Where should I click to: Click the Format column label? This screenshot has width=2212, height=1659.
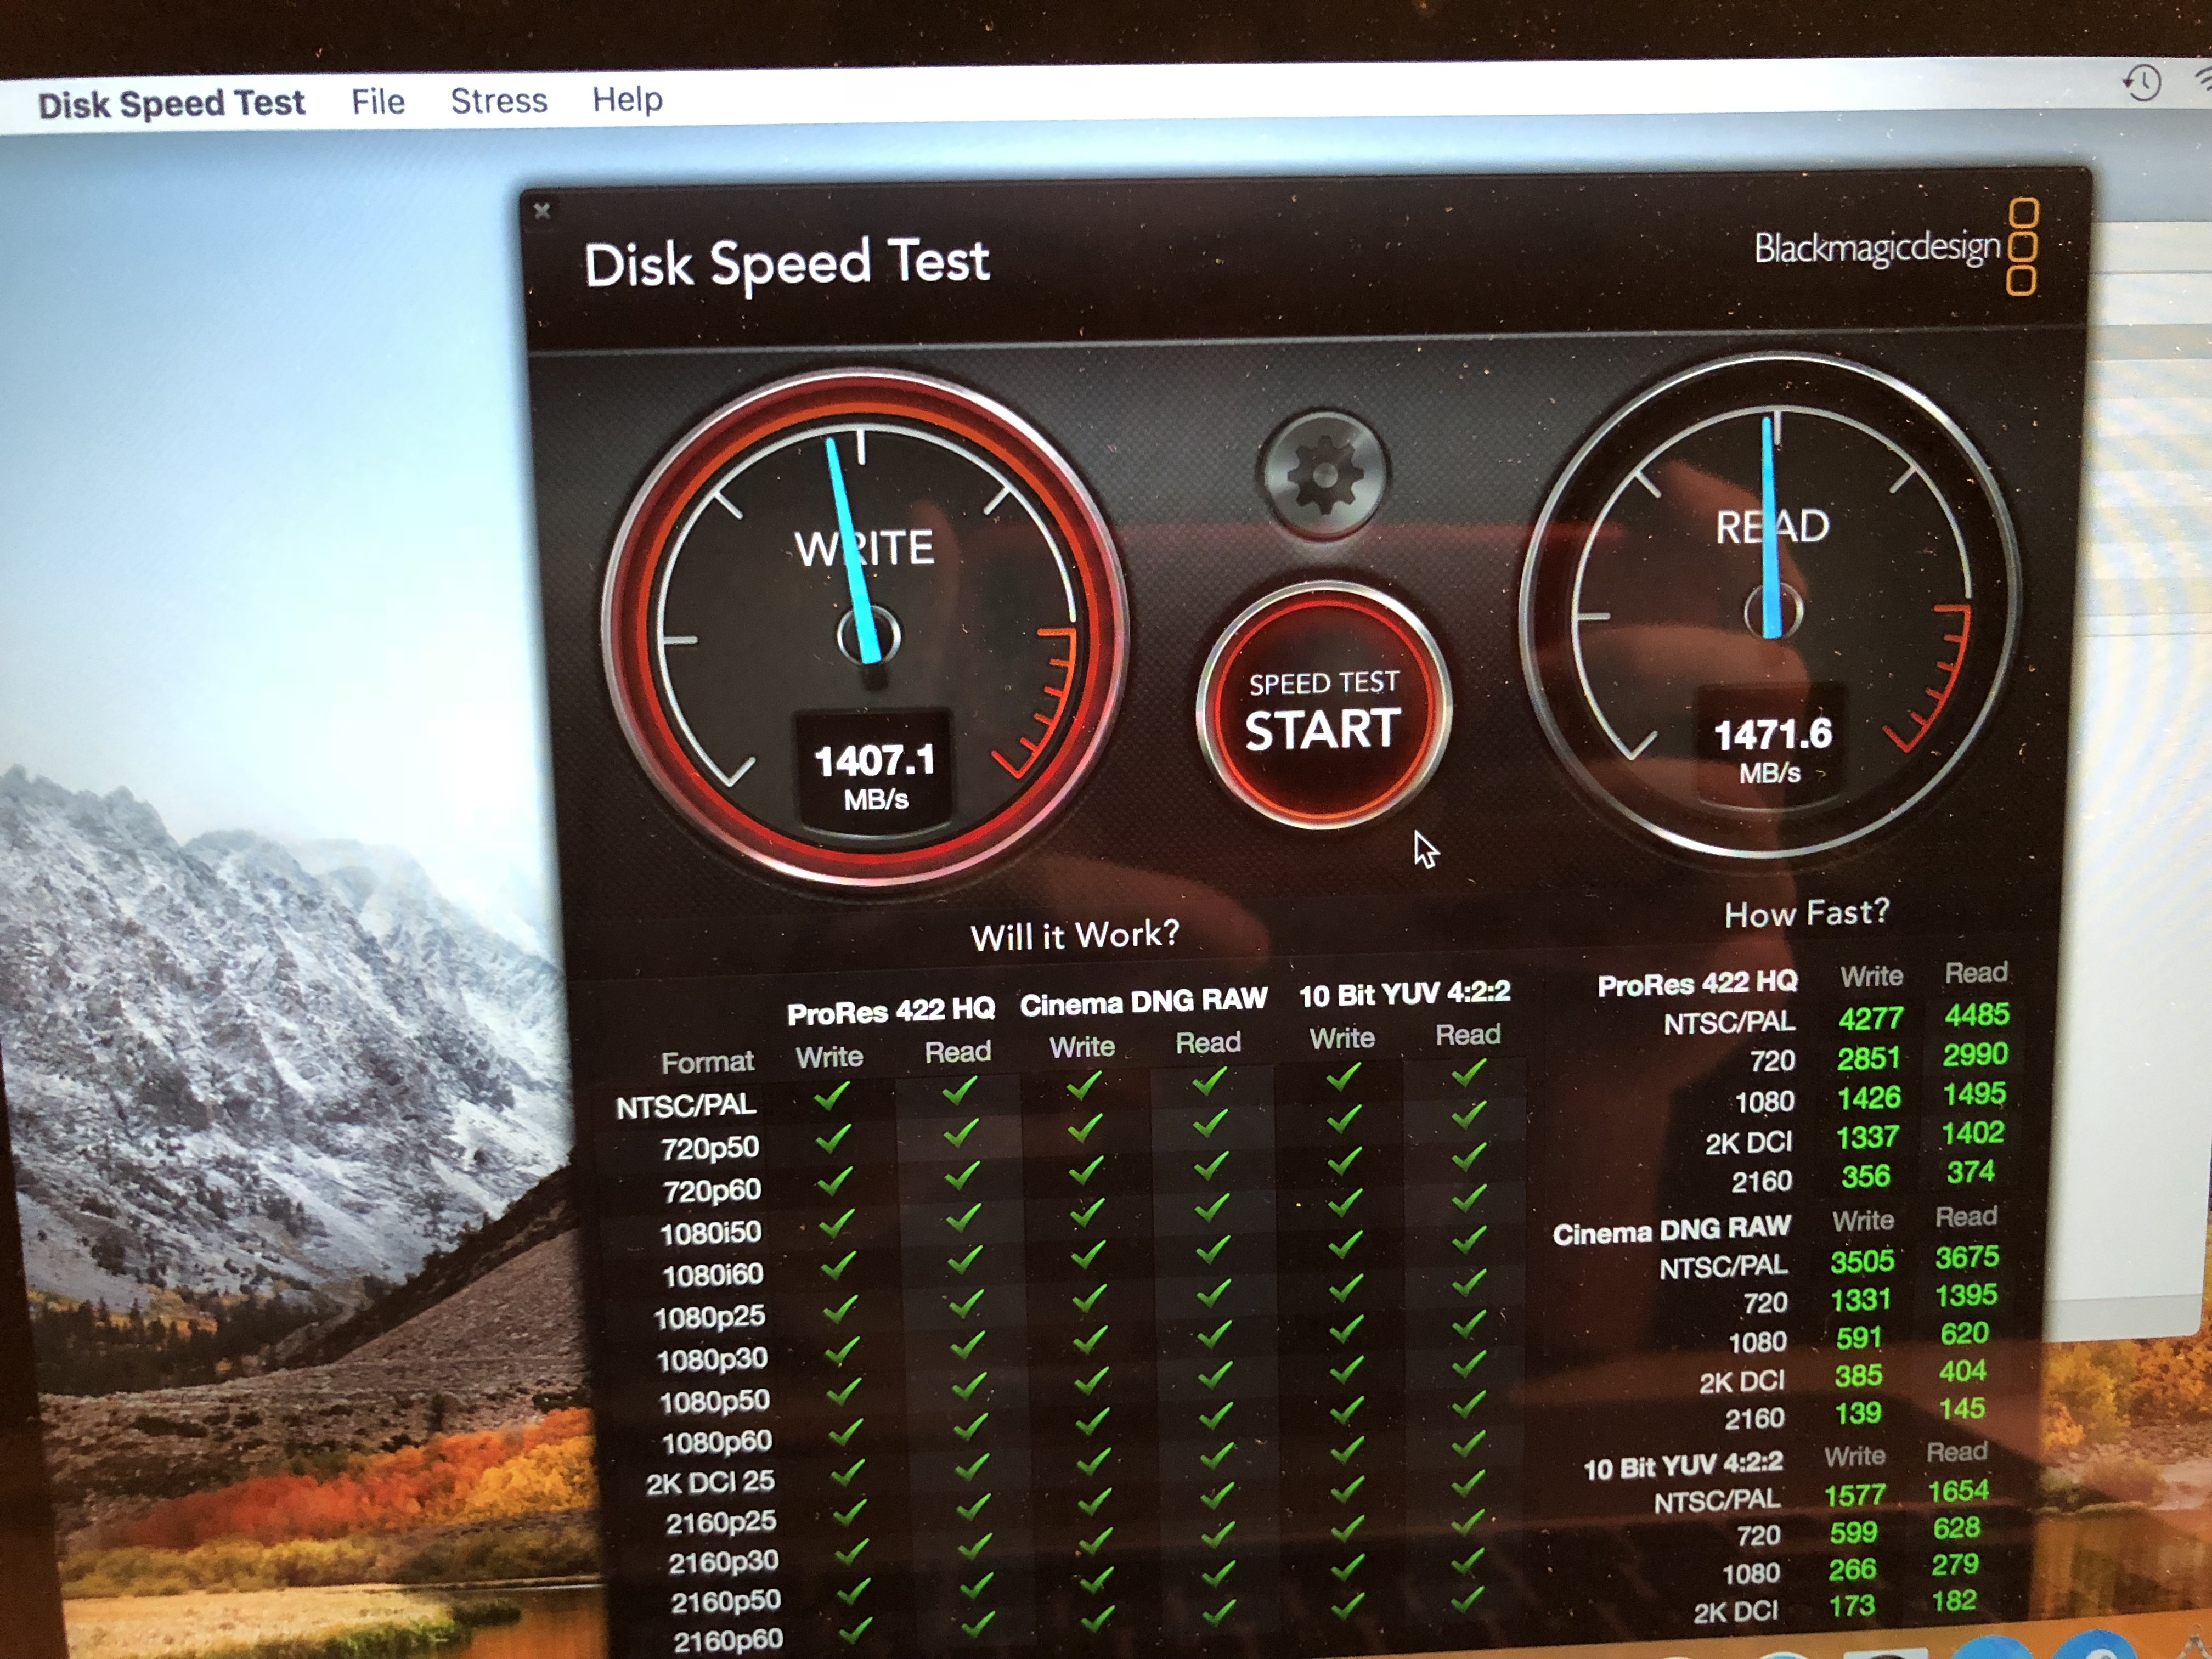coord(707,1061)
